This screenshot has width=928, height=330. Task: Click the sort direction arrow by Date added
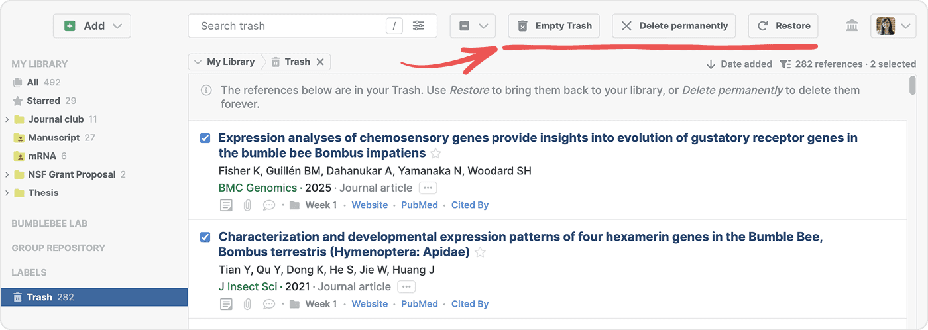tap(711, 64)
